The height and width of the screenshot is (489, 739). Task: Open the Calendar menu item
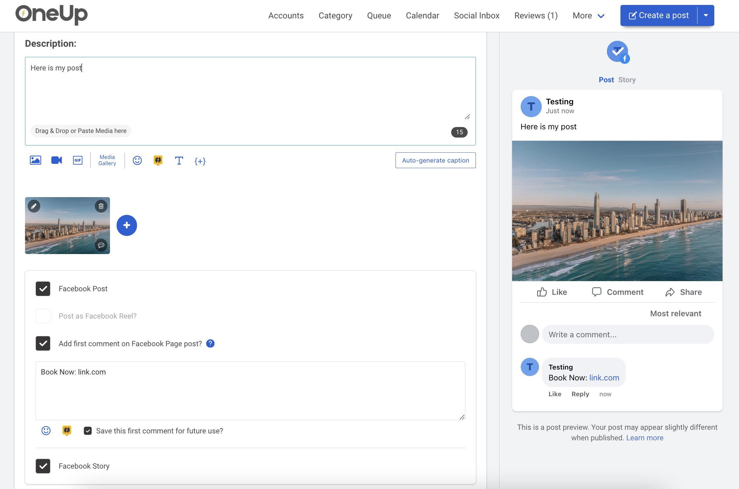pyautogui.click(x=422, y=15)
